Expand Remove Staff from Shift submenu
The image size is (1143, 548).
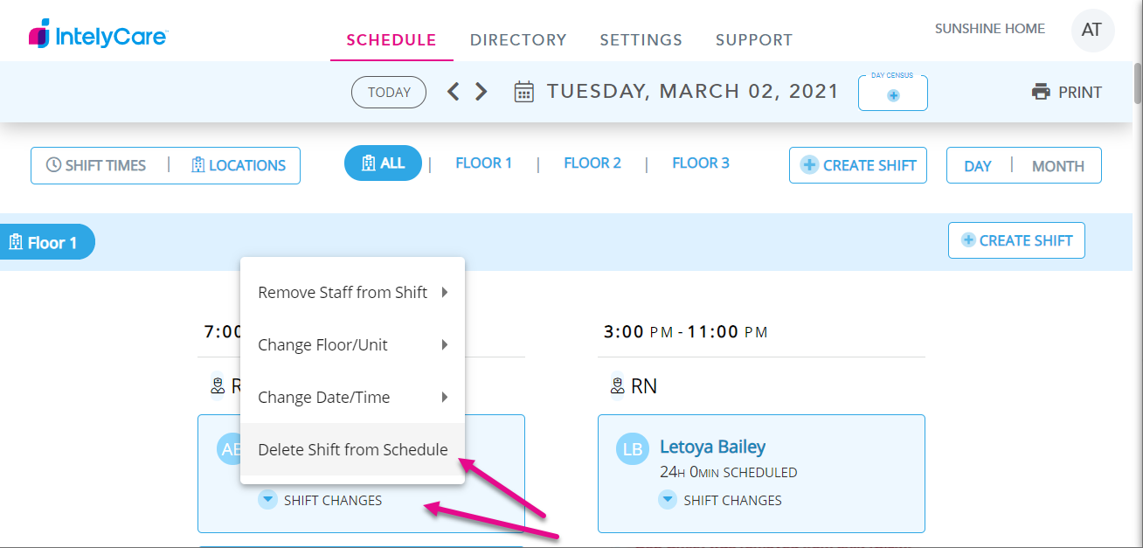pyautogui.click(x=352, y=292)
